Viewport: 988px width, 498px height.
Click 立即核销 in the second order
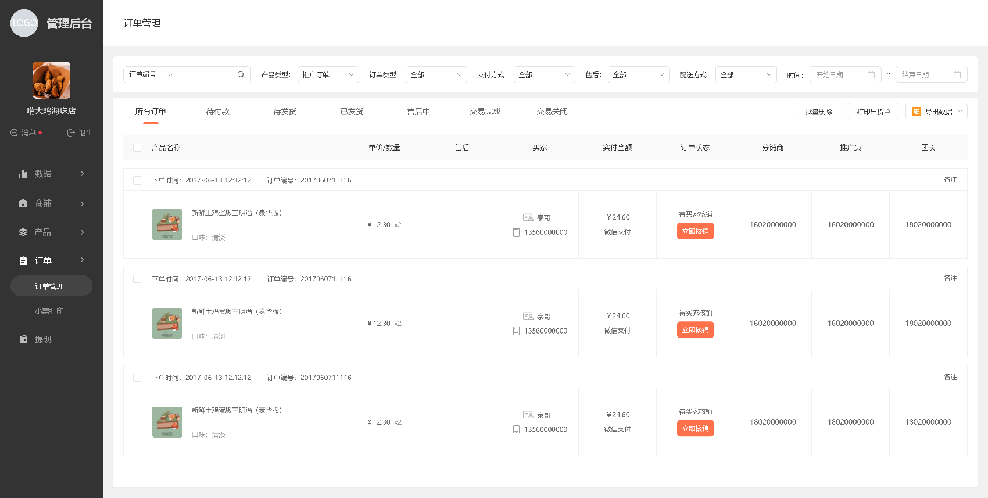(x=695, y=330)
